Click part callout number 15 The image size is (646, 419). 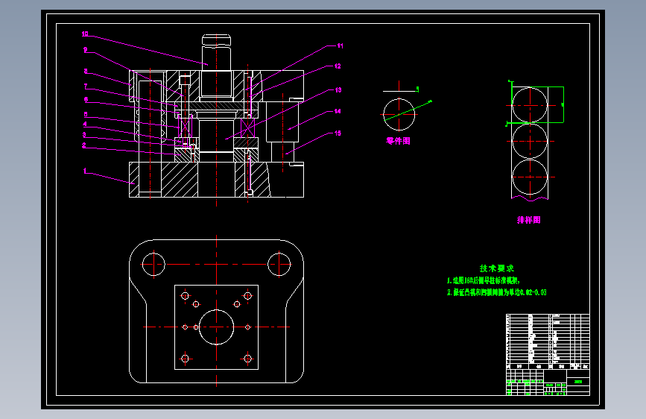click(x=338, y=133)
